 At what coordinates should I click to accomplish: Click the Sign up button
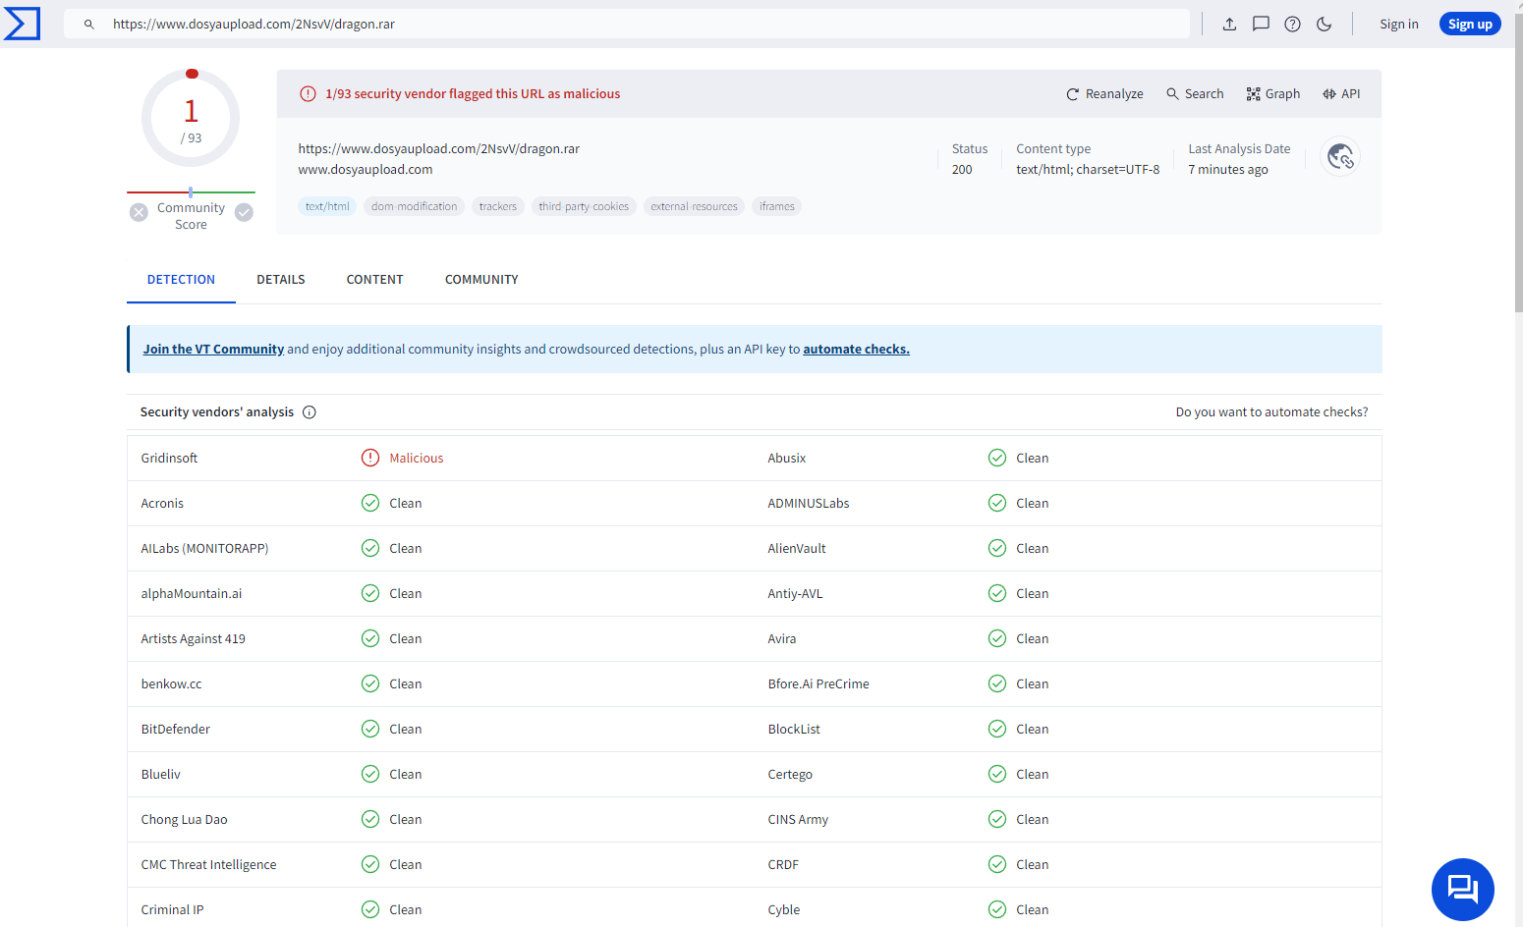[x=1470, y=25]
